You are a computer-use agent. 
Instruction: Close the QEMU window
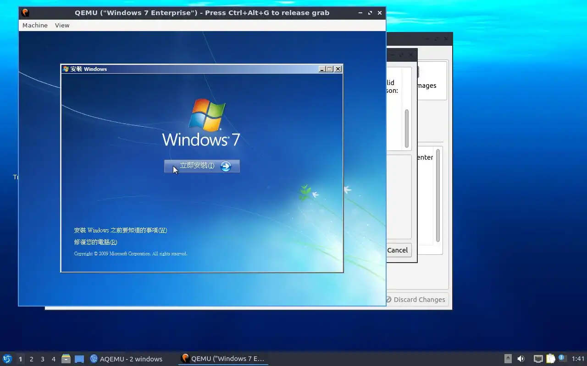(380, 13)
